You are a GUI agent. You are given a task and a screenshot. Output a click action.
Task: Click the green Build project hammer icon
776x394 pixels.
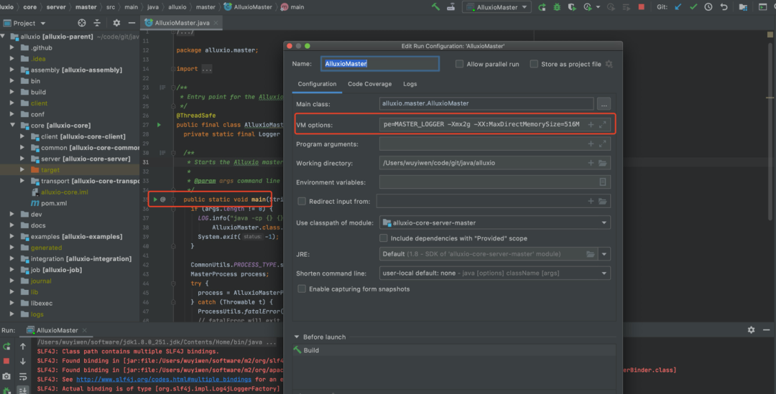point(435,7)
